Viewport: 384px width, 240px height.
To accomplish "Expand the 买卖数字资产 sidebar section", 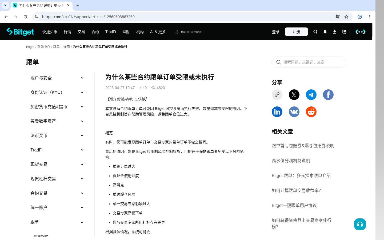I will pyautogui.click(x=57, y=121).
